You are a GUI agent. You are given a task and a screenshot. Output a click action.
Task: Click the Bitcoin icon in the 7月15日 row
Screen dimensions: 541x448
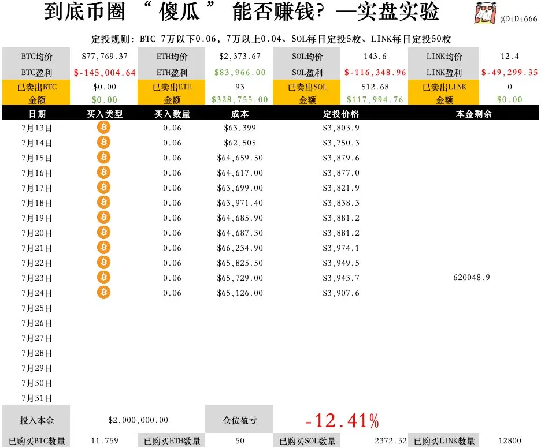[x=103, y=158]
